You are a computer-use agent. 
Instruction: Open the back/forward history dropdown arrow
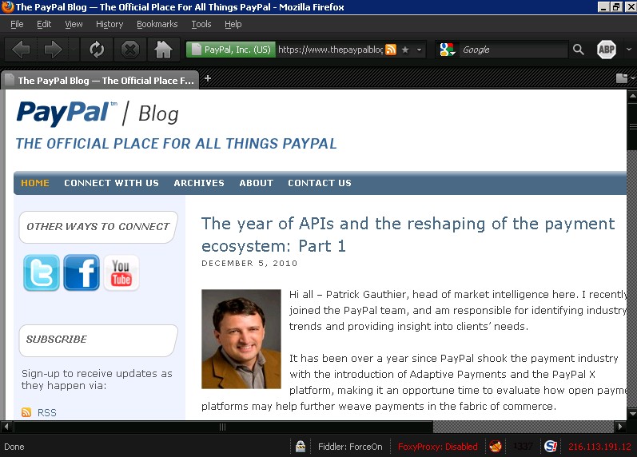[74, 50]
